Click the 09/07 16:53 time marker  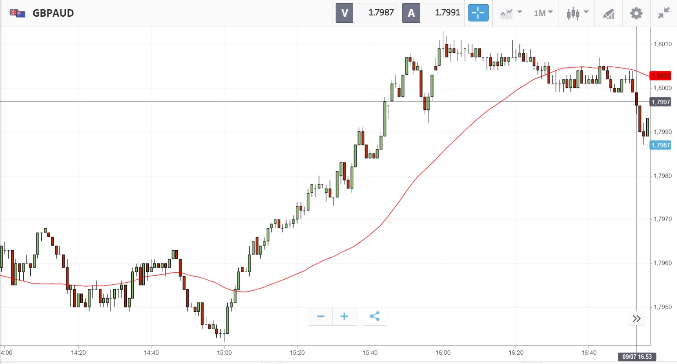(637, 357)
